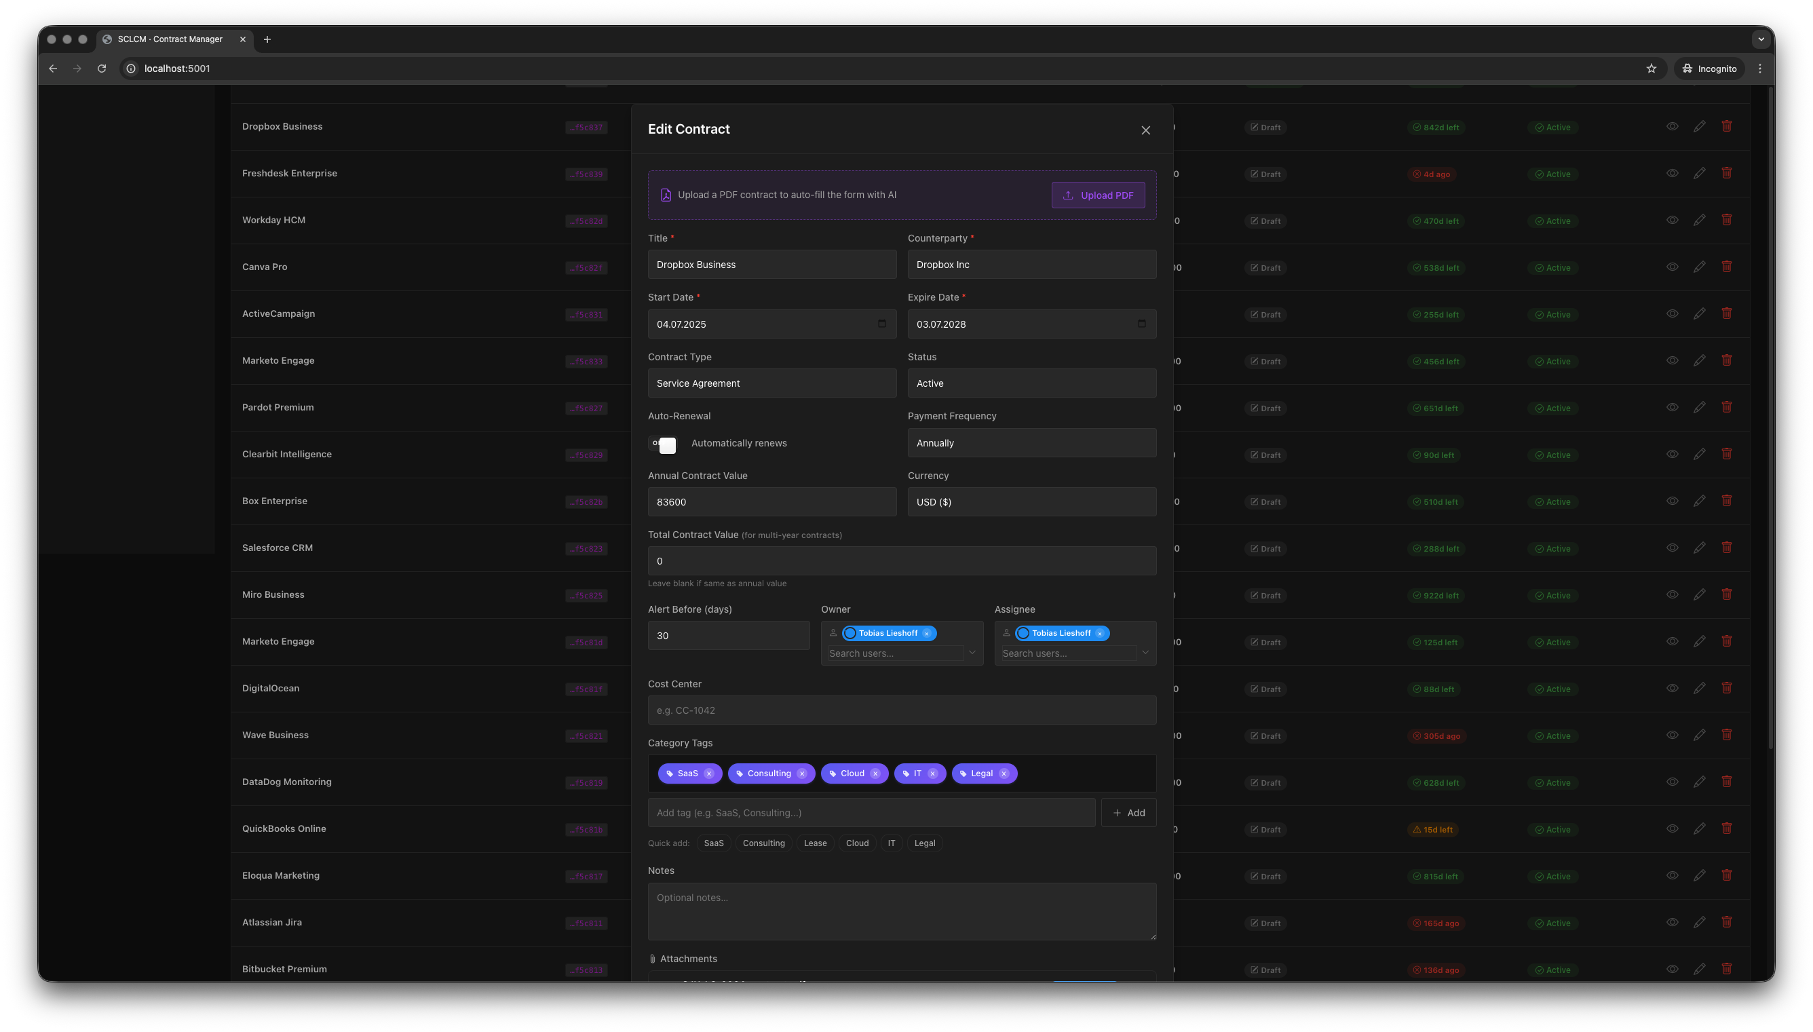Screen dimensions: 1813x1032
Task: Open the Status dropdown showing Active
Action: coord(1030,383)
